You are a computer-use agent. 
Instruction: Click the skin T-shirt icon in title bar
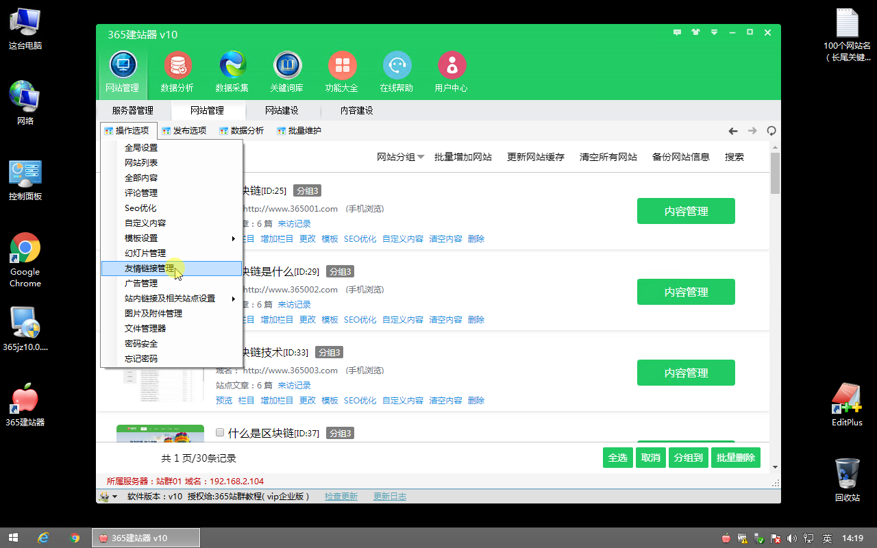tap(696, 32)
